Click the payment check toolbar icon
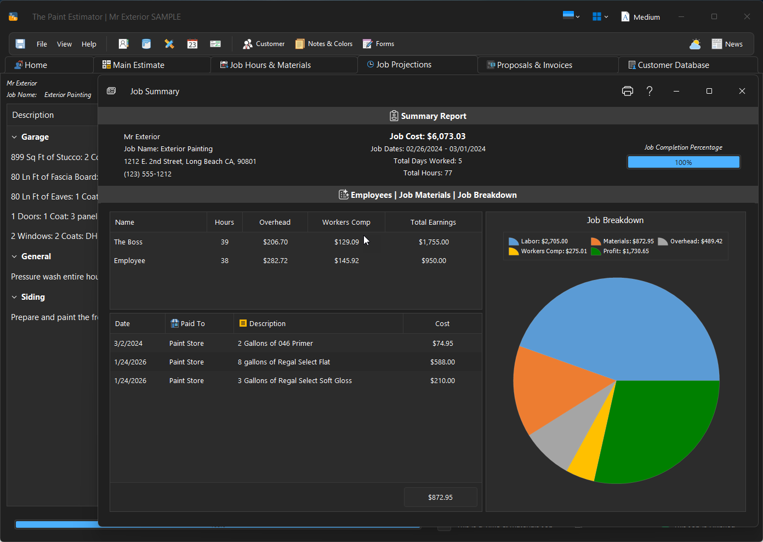Image resolution: width=763 pixels, height=542 pixels. coord(215,44)
